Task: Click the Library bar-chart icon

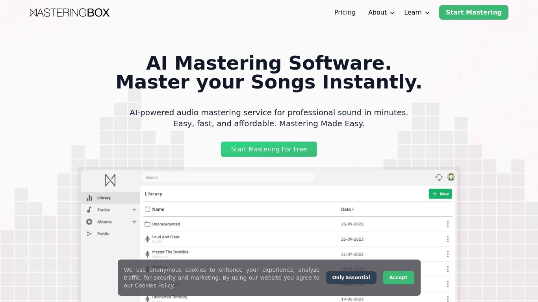Action: tap(89, 198)
